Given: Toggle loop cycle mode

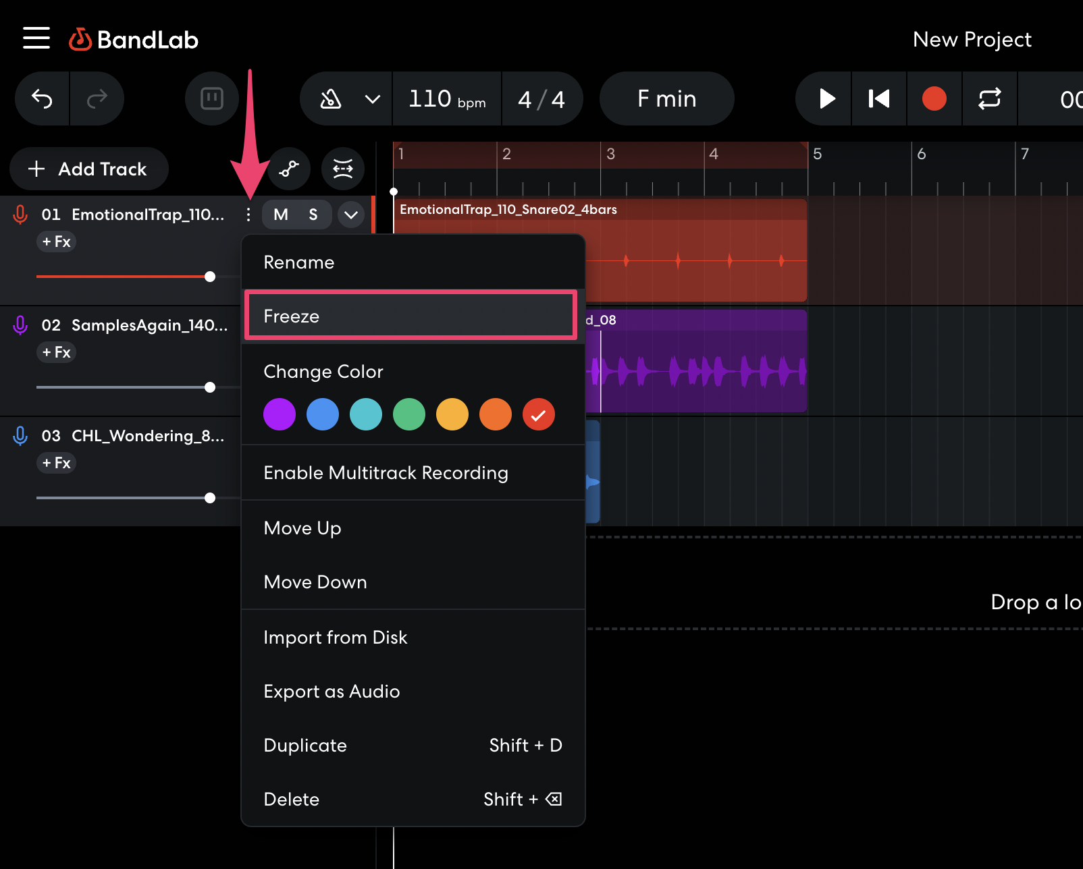Looking at the screenshot, I should pos(990,99).
